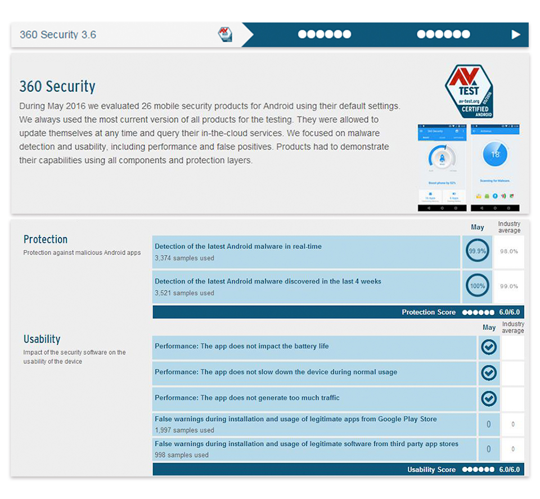
Task: Select Google Play Store false warnings row text
Action: [x=295, y=419]
